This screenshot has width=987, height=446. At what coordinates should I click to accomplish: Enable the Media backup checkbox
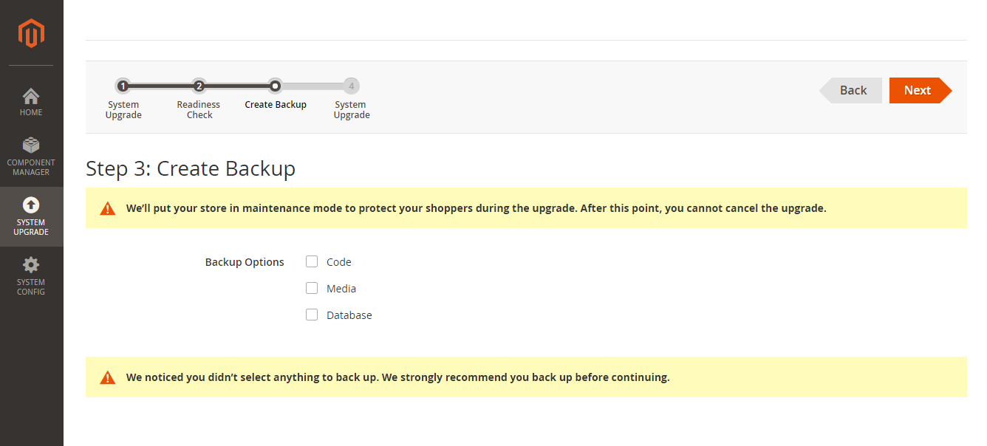tap(312, 288)
